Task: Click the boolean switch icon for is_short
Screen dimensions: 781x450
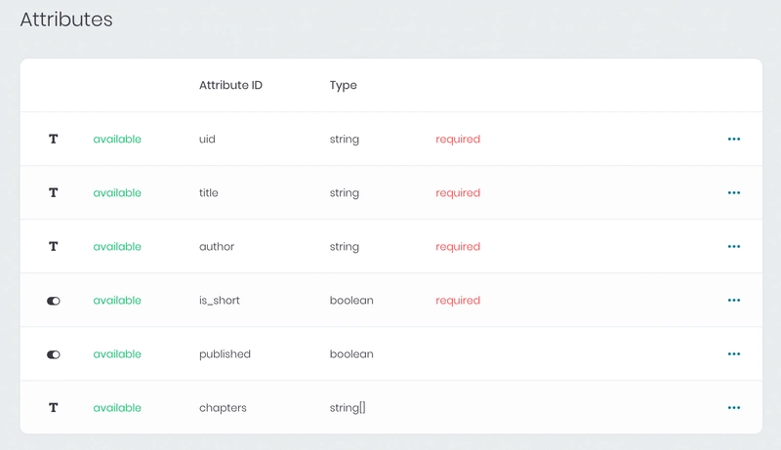Action: tap(54, 301)
